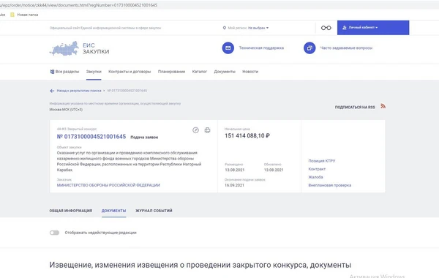Click the print icon on purchase card
The image size is (439, 278).
pos(207,130)
